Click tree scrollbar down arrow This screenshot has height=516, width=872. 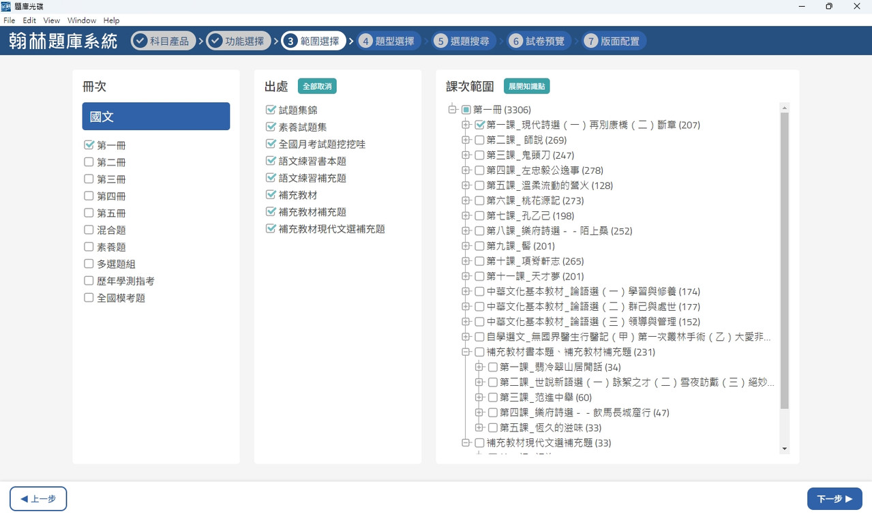784,449
